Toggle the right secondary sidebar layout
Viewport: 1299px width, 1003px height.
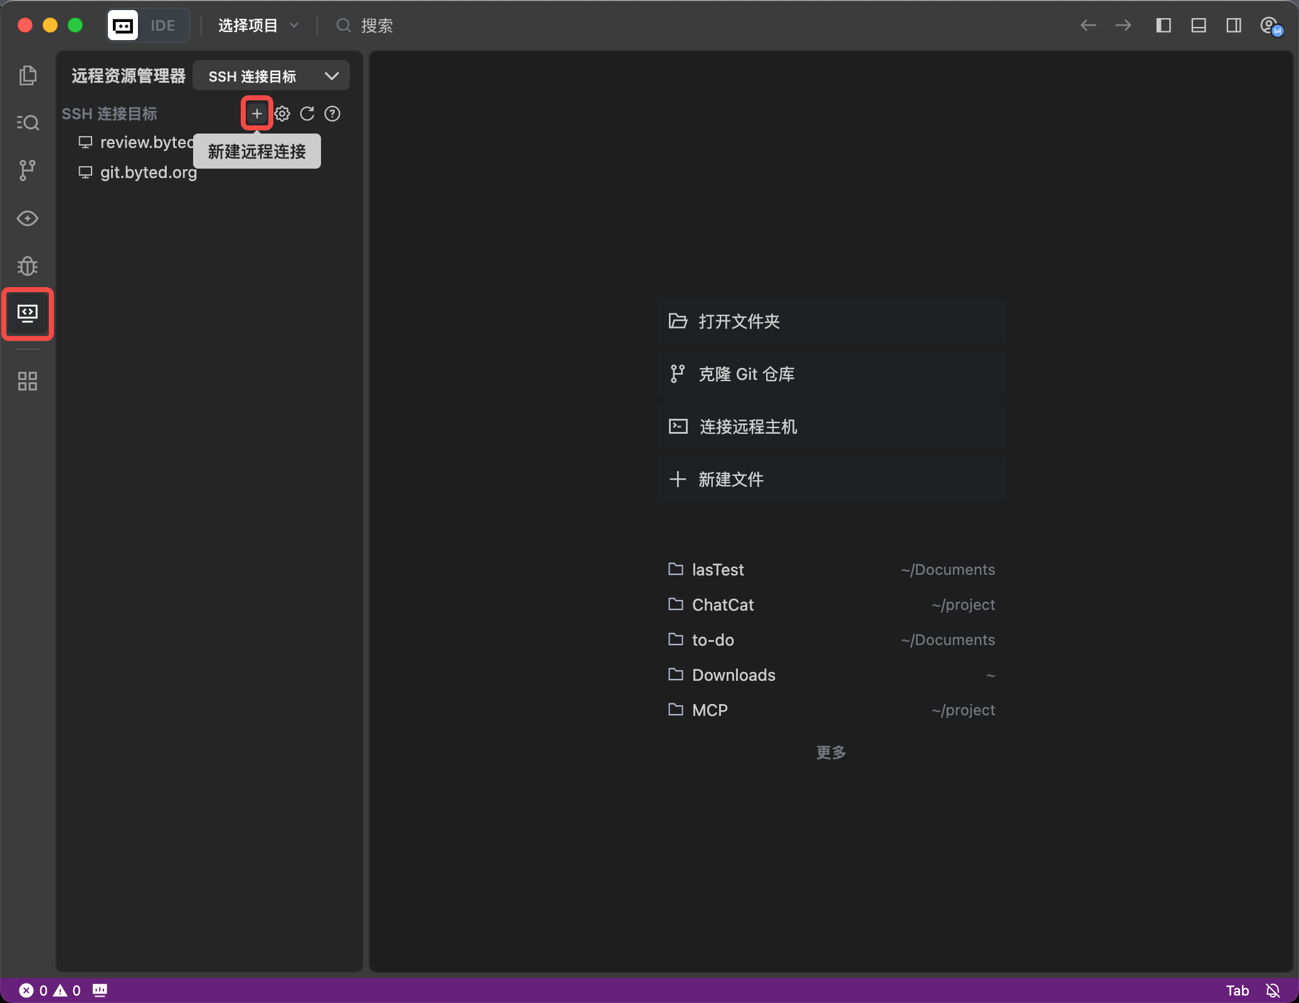pyautogui.click(x=1234, y=25)
